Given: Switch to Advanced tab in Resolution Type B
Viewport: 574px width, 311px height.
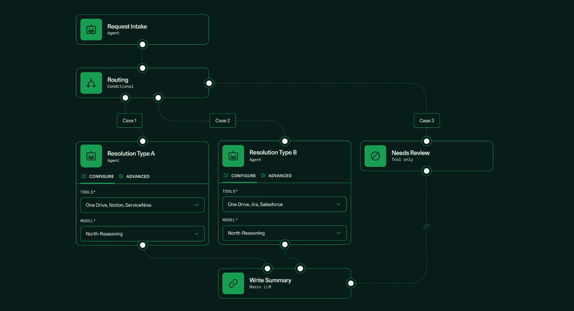Looking at the screenshot, I should click(x=280, y=176).
